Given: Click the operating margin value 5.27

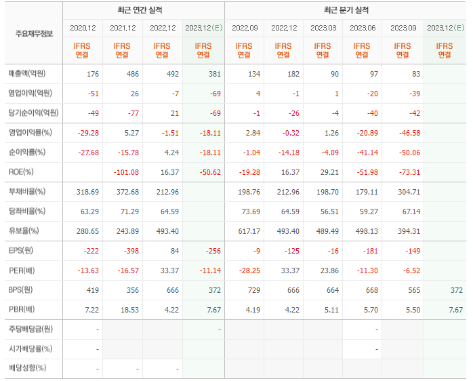Looking at the screenshot, I should [132, 133].
